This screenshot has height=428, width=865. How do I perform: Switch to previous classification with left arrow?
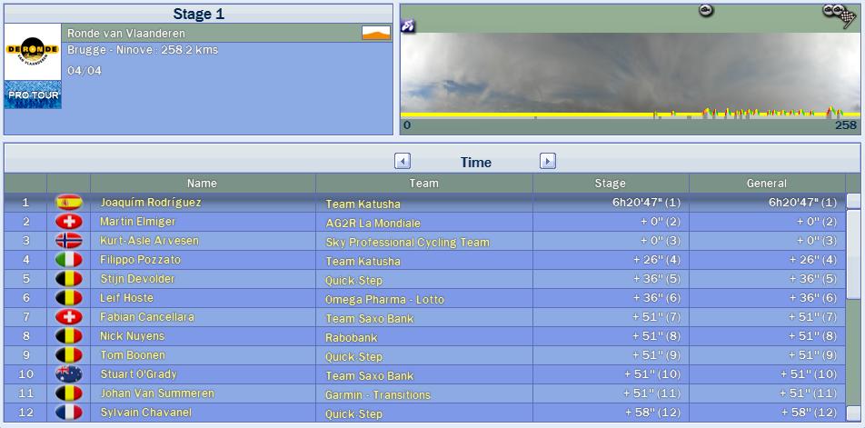pyautogui.click(x=403, y=161)
